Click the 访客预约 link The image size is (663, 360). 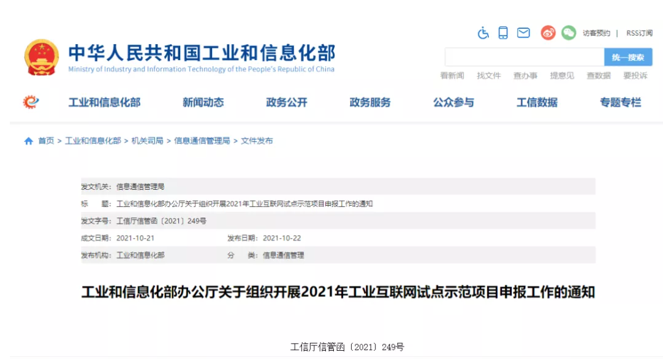pyautogui.click(x=596, y=33)
